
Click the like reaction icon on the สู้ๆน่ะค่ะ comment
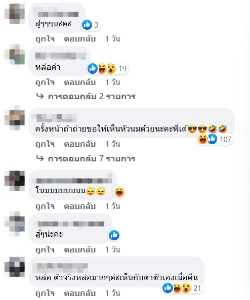click(x=114, y=235)
